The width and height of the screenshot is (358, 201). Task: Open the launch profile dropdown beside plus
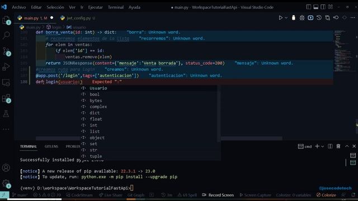click(322, 146)
